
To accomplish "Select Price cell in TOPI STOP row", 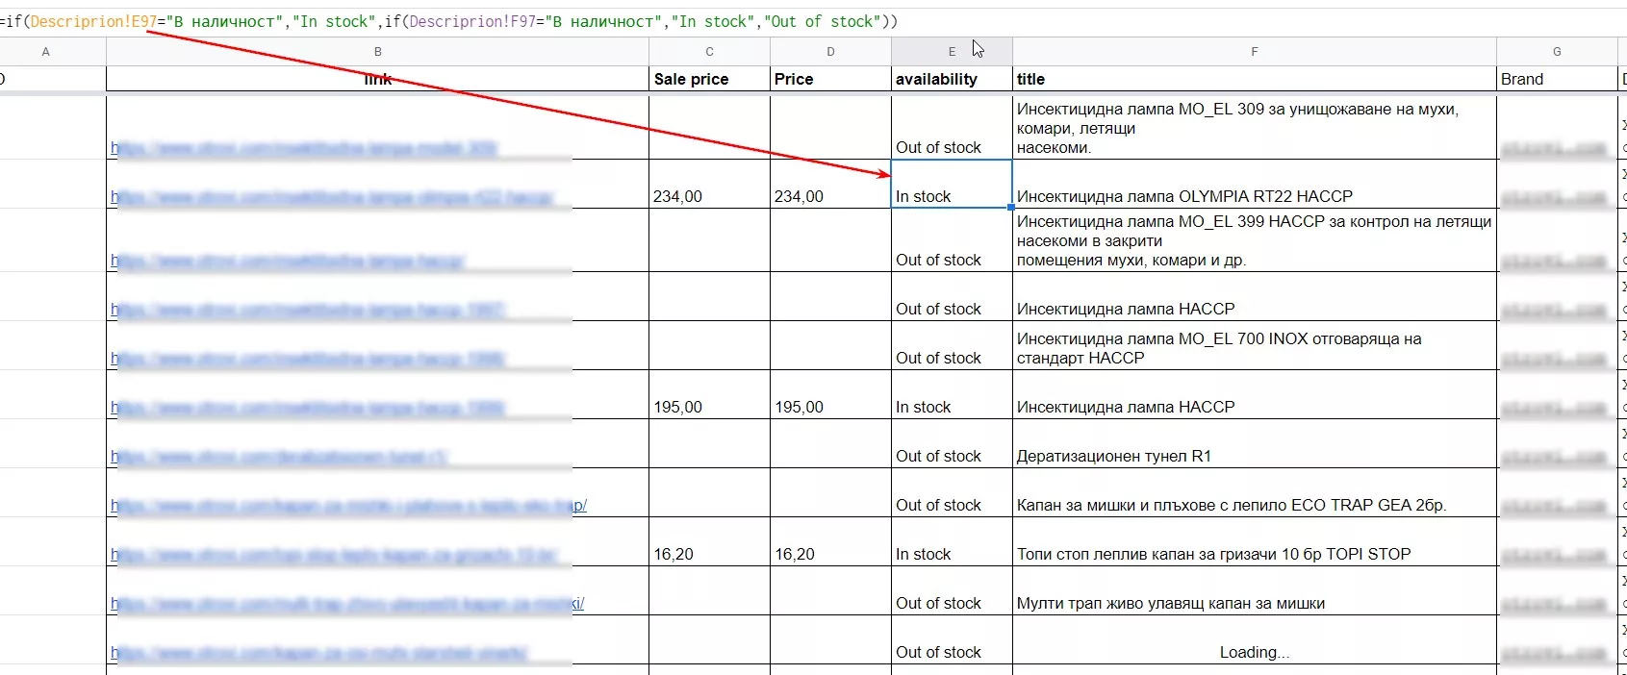I will click(x=830, y=541).
